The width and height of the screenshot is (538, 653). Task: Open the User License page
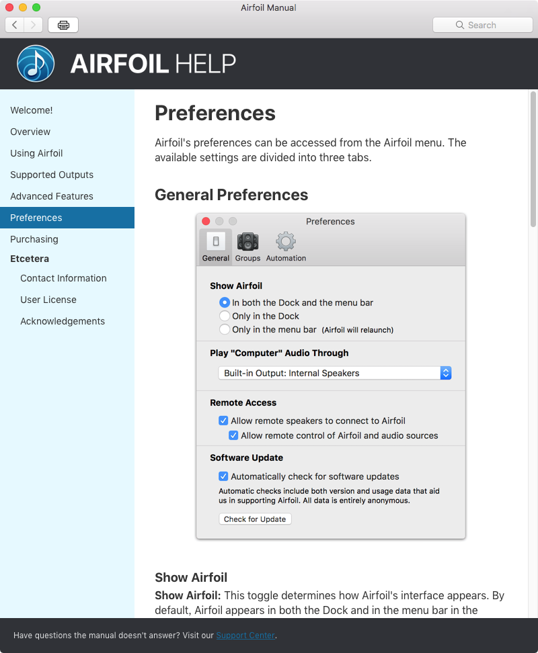point(48,300)
